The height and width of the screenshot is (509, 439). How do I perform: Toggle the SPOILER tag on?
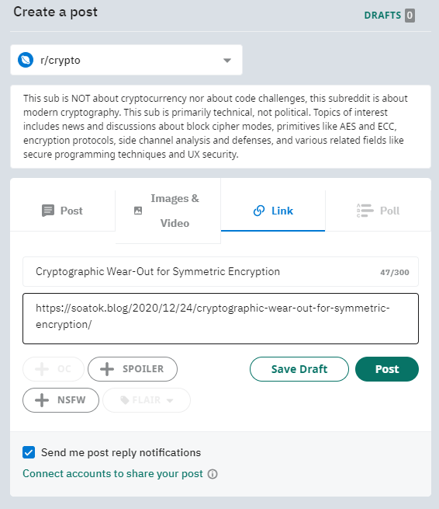click(133, 369)
